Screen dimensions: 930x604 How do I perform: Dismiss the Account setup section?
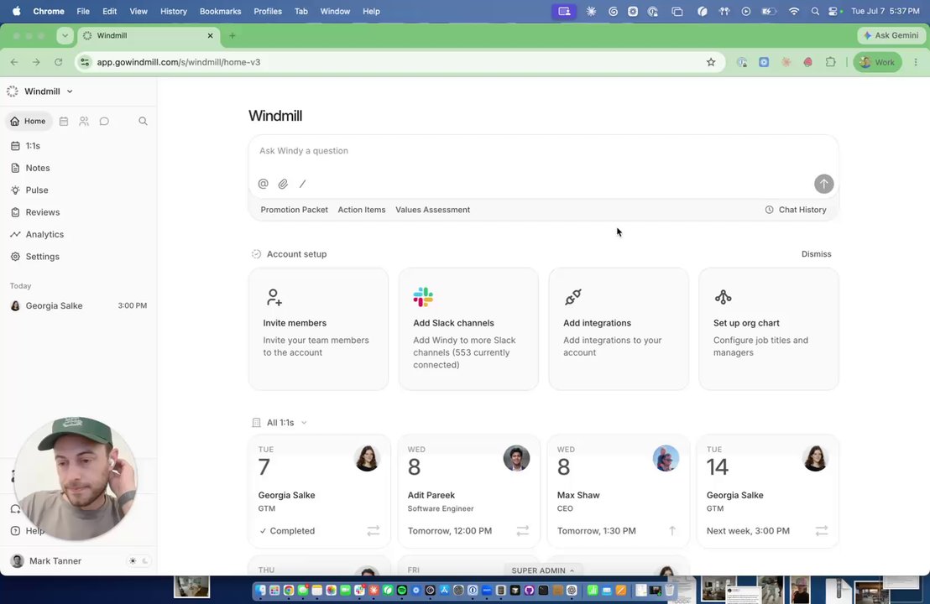tap(816, 253)
